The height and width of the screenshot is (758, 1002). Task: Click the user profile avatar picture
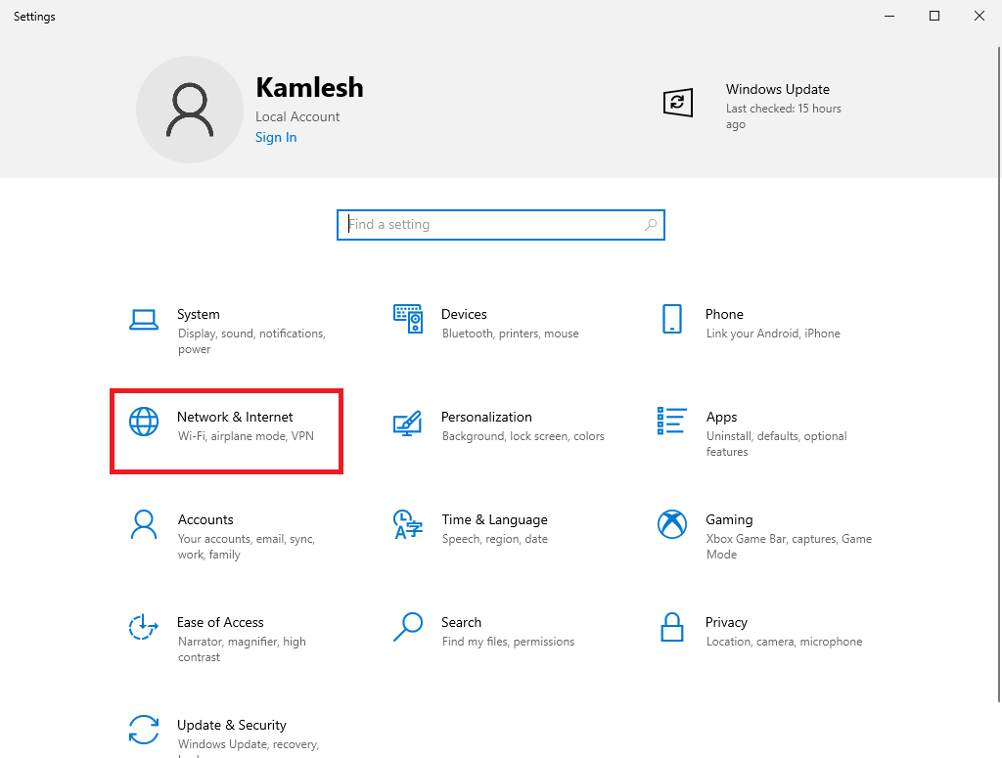(x=190, y=110)
